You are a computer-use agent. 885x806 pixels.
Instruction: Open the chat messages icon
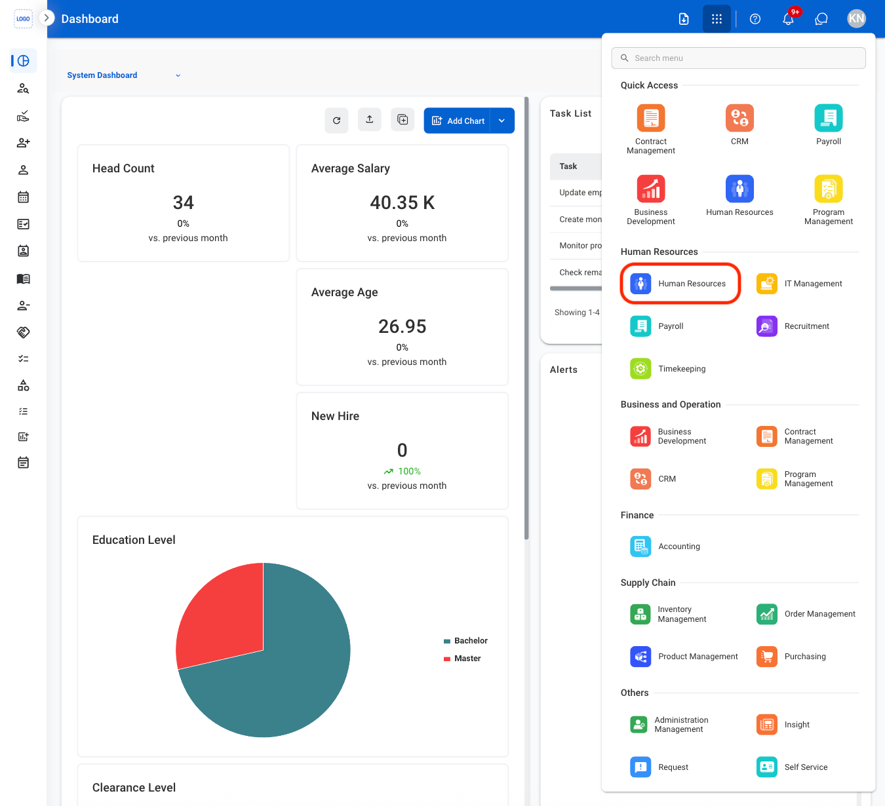click(x=821, y=19)
